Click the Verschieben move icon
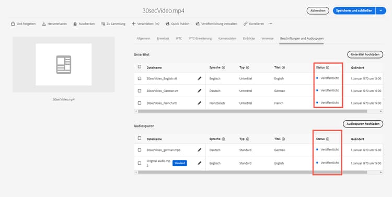The height and width of the screenshot is (197, 392). [x=133, y=24]
